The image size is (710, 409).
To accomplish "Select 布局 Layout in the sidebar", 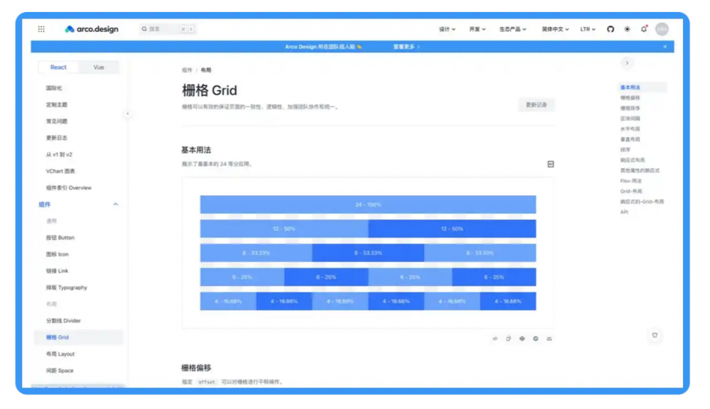I will (60, 354).
